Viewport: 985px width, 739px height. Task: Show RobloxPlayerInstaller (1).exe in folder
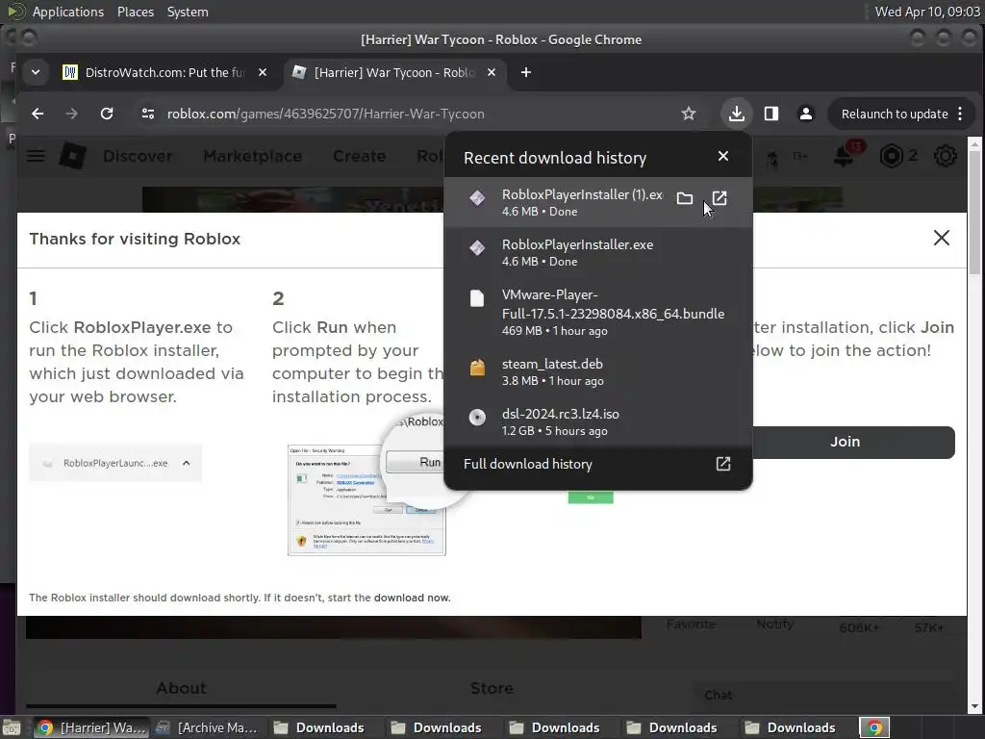point(685,199)
